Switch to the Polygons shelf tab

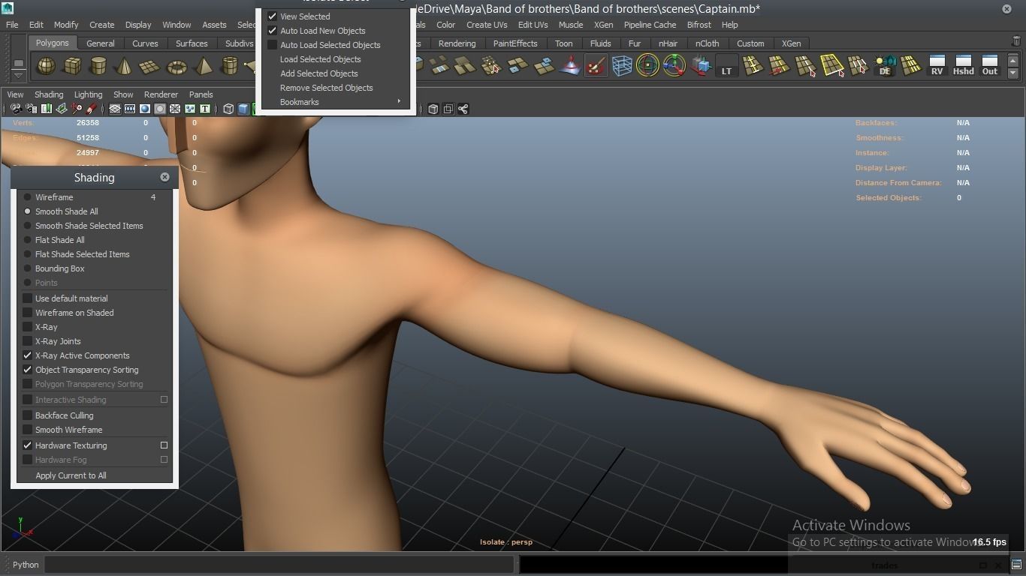tap(52, 43)
